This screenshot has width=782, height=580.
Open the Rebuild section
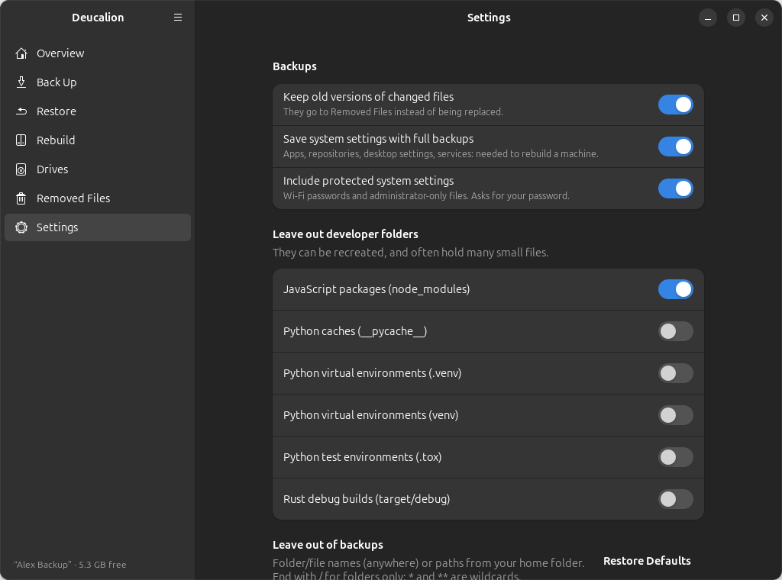pos(98,140)
